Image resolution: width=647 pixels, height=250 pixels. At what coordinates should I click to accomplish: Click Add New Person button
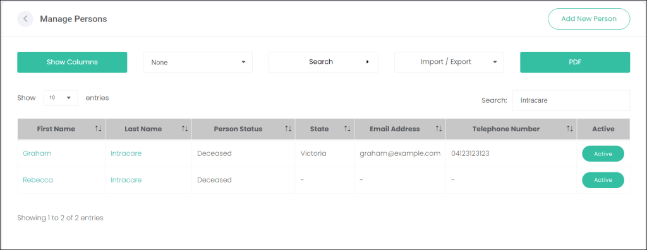(x=589, y=19)
